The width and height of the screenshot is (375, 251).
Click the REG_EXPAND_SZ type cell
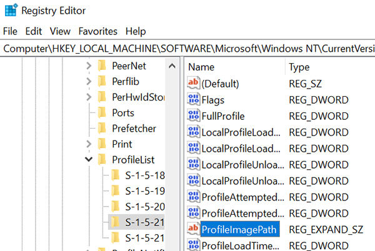326,230
